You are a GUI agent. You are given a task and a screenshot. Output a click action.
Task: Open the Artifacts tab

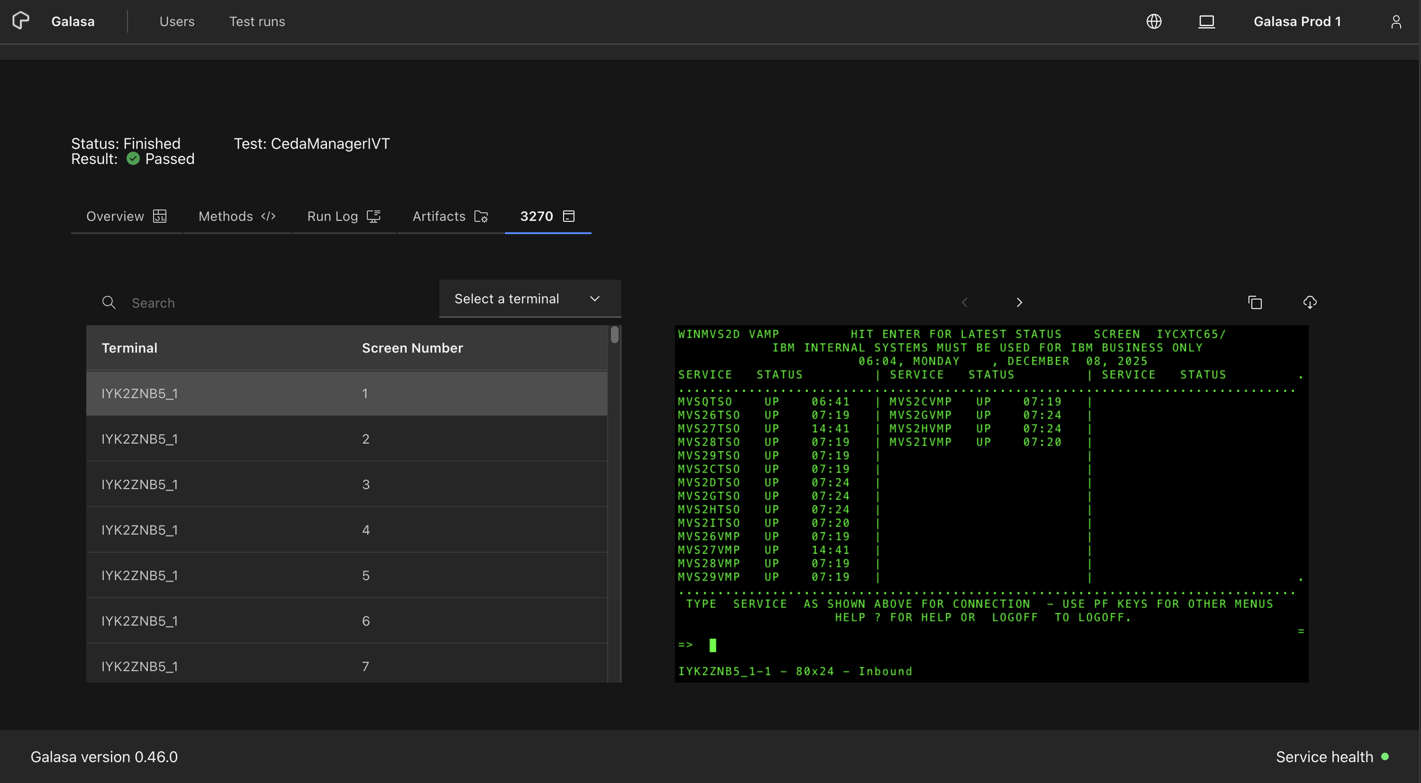pyautogui.click(x=450, y=216)
